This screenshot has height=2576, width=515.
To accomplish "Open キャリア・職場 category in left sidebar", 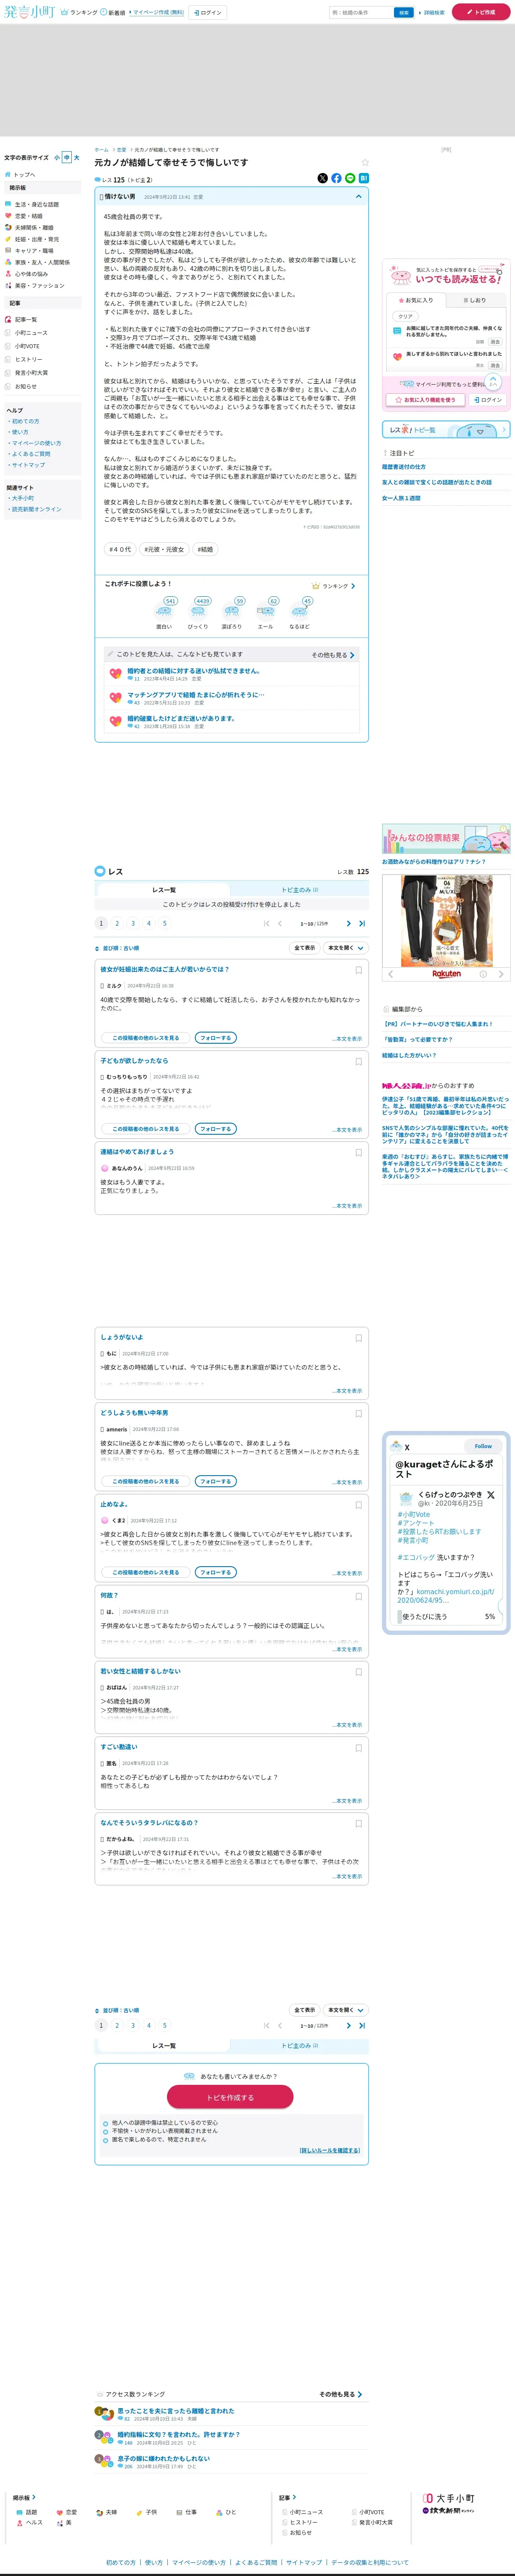I will [x=34, y=251].
